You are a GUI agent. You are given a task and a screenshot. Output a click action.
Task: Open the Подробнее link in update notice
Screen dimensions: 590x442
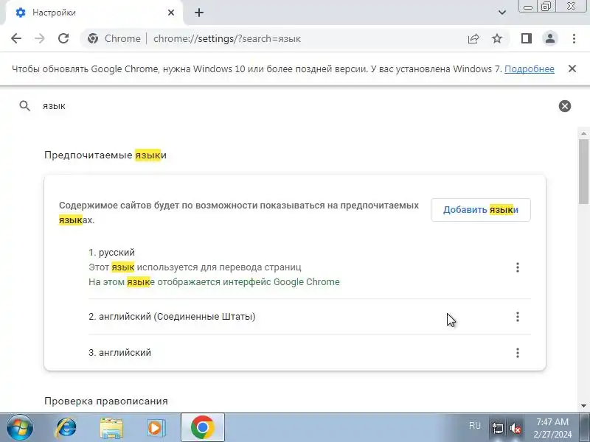coord(529,69)
